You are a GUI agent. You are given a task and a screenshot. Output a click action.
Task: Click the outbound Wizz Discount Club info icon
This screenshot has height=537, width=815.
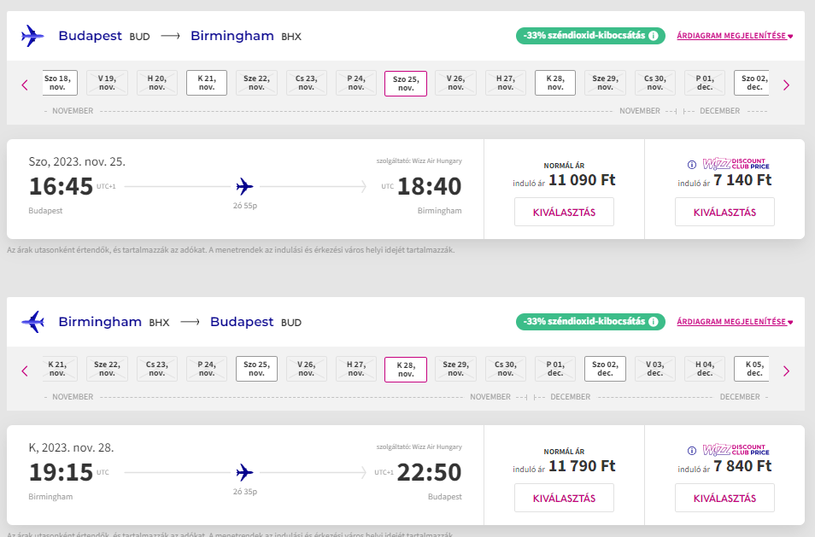click(x=692, y=165)
